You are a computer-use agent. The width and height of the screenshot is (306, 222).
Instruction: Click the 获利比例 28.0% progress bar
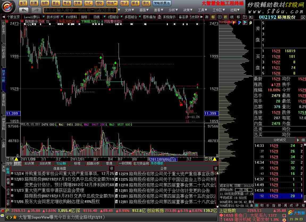click(x=243, y=190)
